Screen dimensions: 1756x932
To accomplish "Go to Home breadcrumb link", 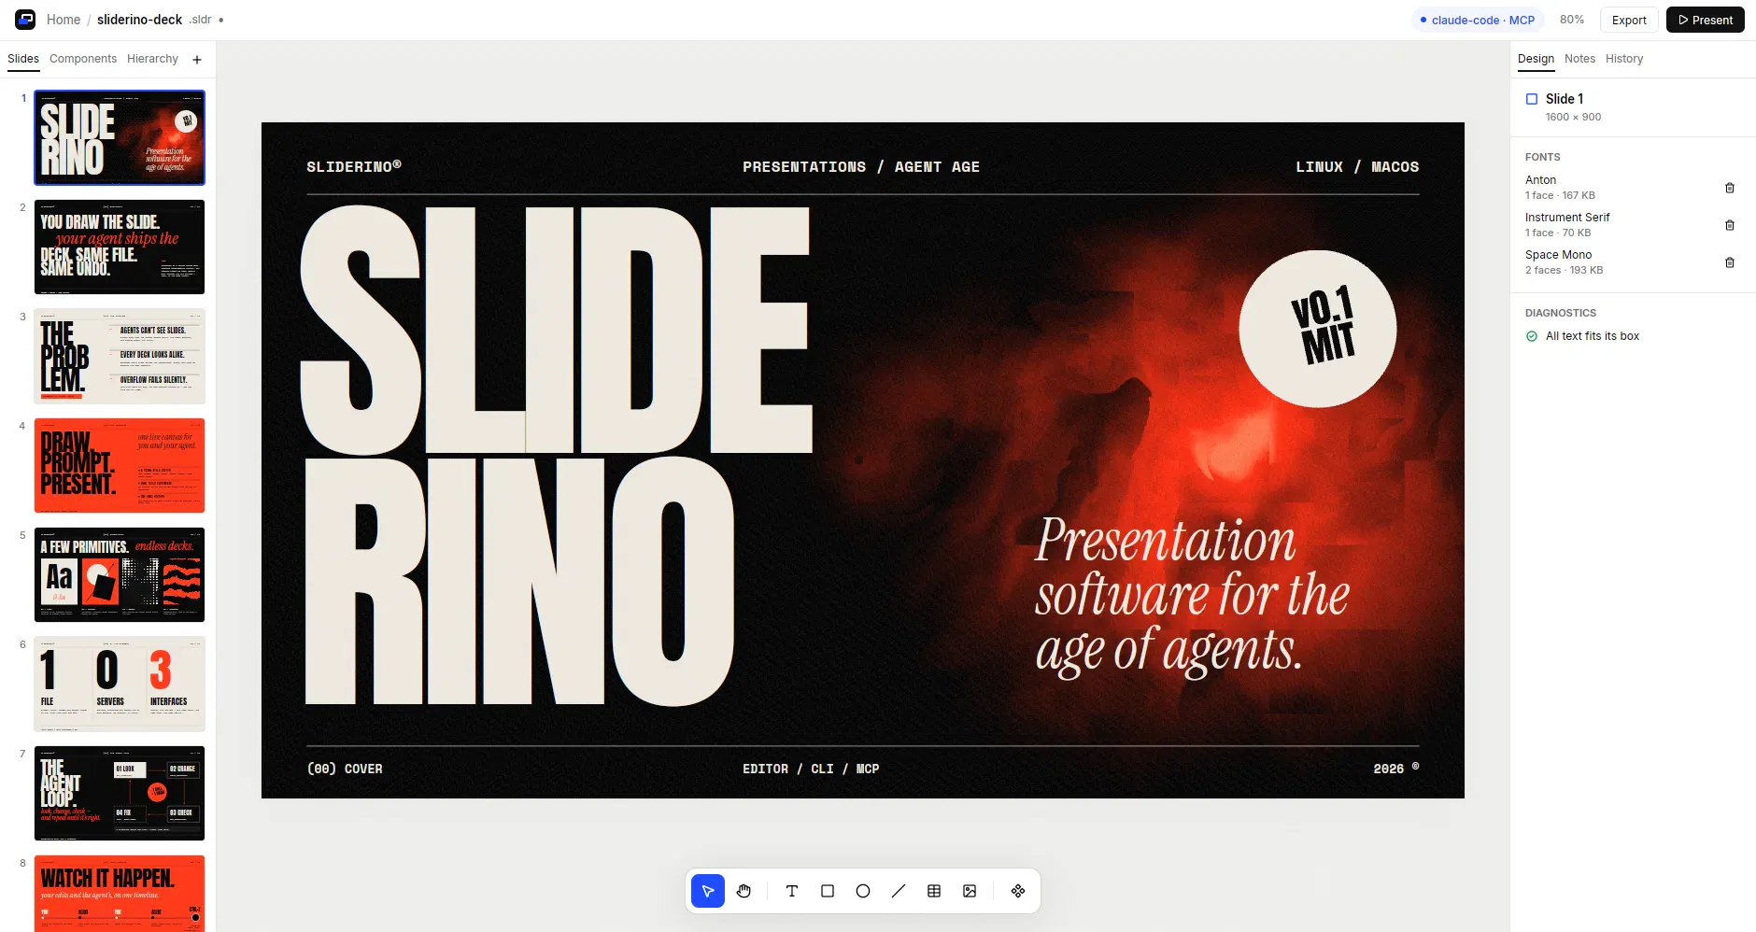I will (x=64, y=20).
